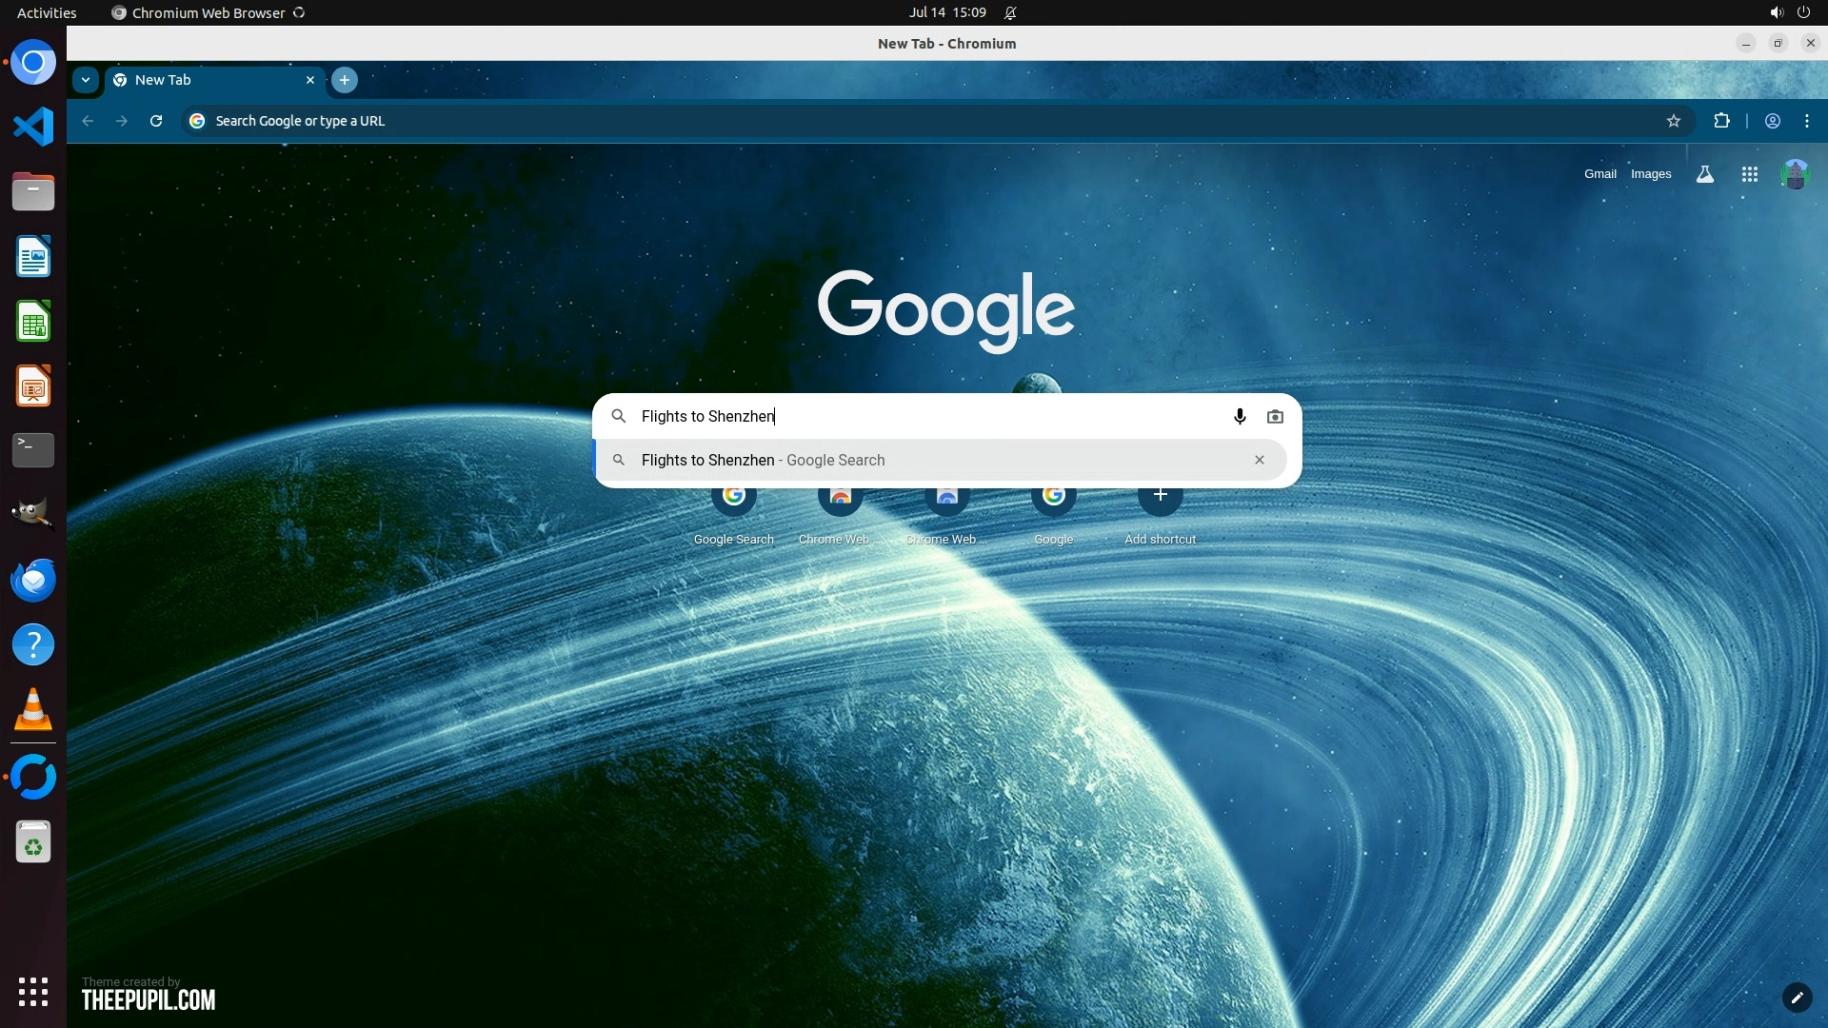The width and height of the screenshot is (1828, 1028).
Task: Open the Google account avatar menu
Action: [x=1795, y=174]
